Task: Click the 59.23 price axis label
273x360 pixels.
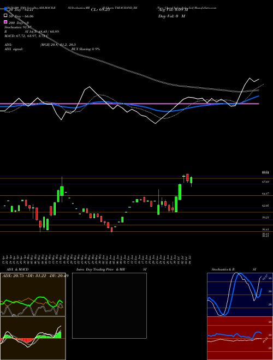Action: pos(265,218)
